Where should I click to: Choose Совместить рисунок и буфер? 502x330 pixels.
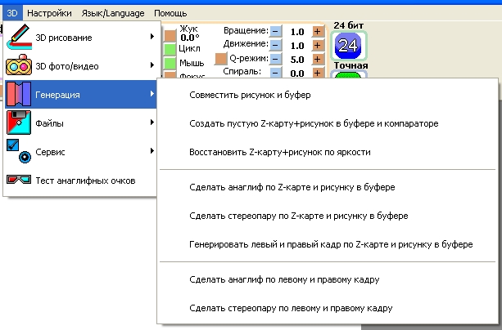coord(328,95)
